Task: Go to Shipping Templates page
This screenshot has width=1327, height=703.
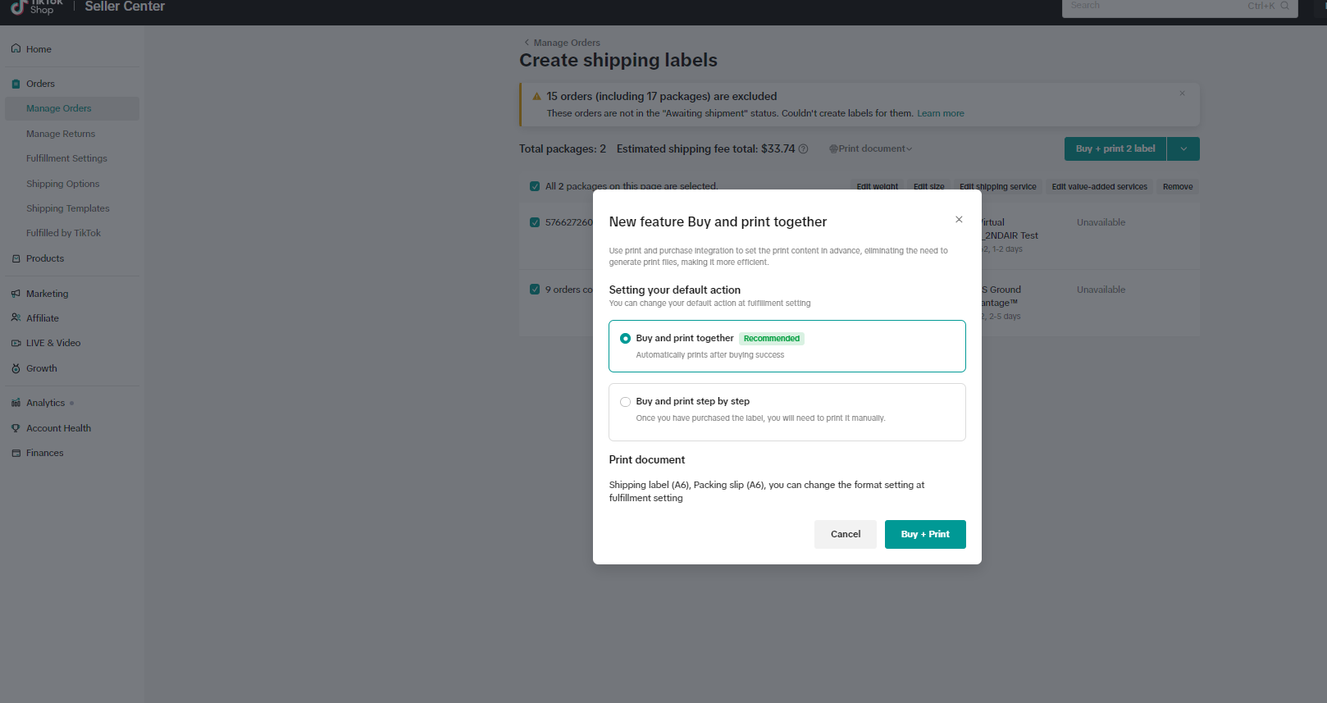Action: point(68,208)
